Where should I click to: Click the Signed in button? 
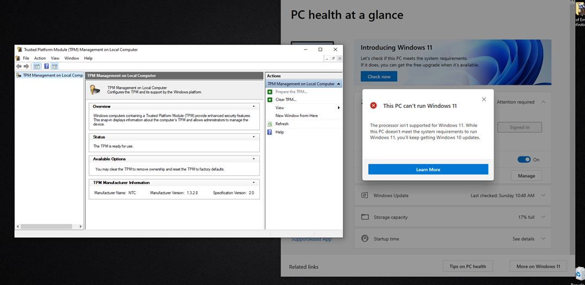(x=519, y=127)
